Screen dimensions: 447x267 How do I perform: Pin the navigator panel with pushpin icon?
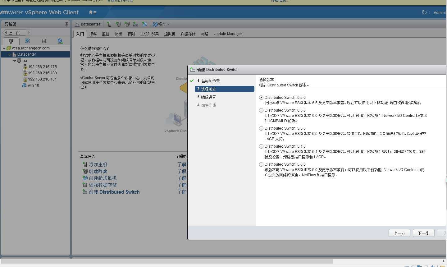pos(66,24)
